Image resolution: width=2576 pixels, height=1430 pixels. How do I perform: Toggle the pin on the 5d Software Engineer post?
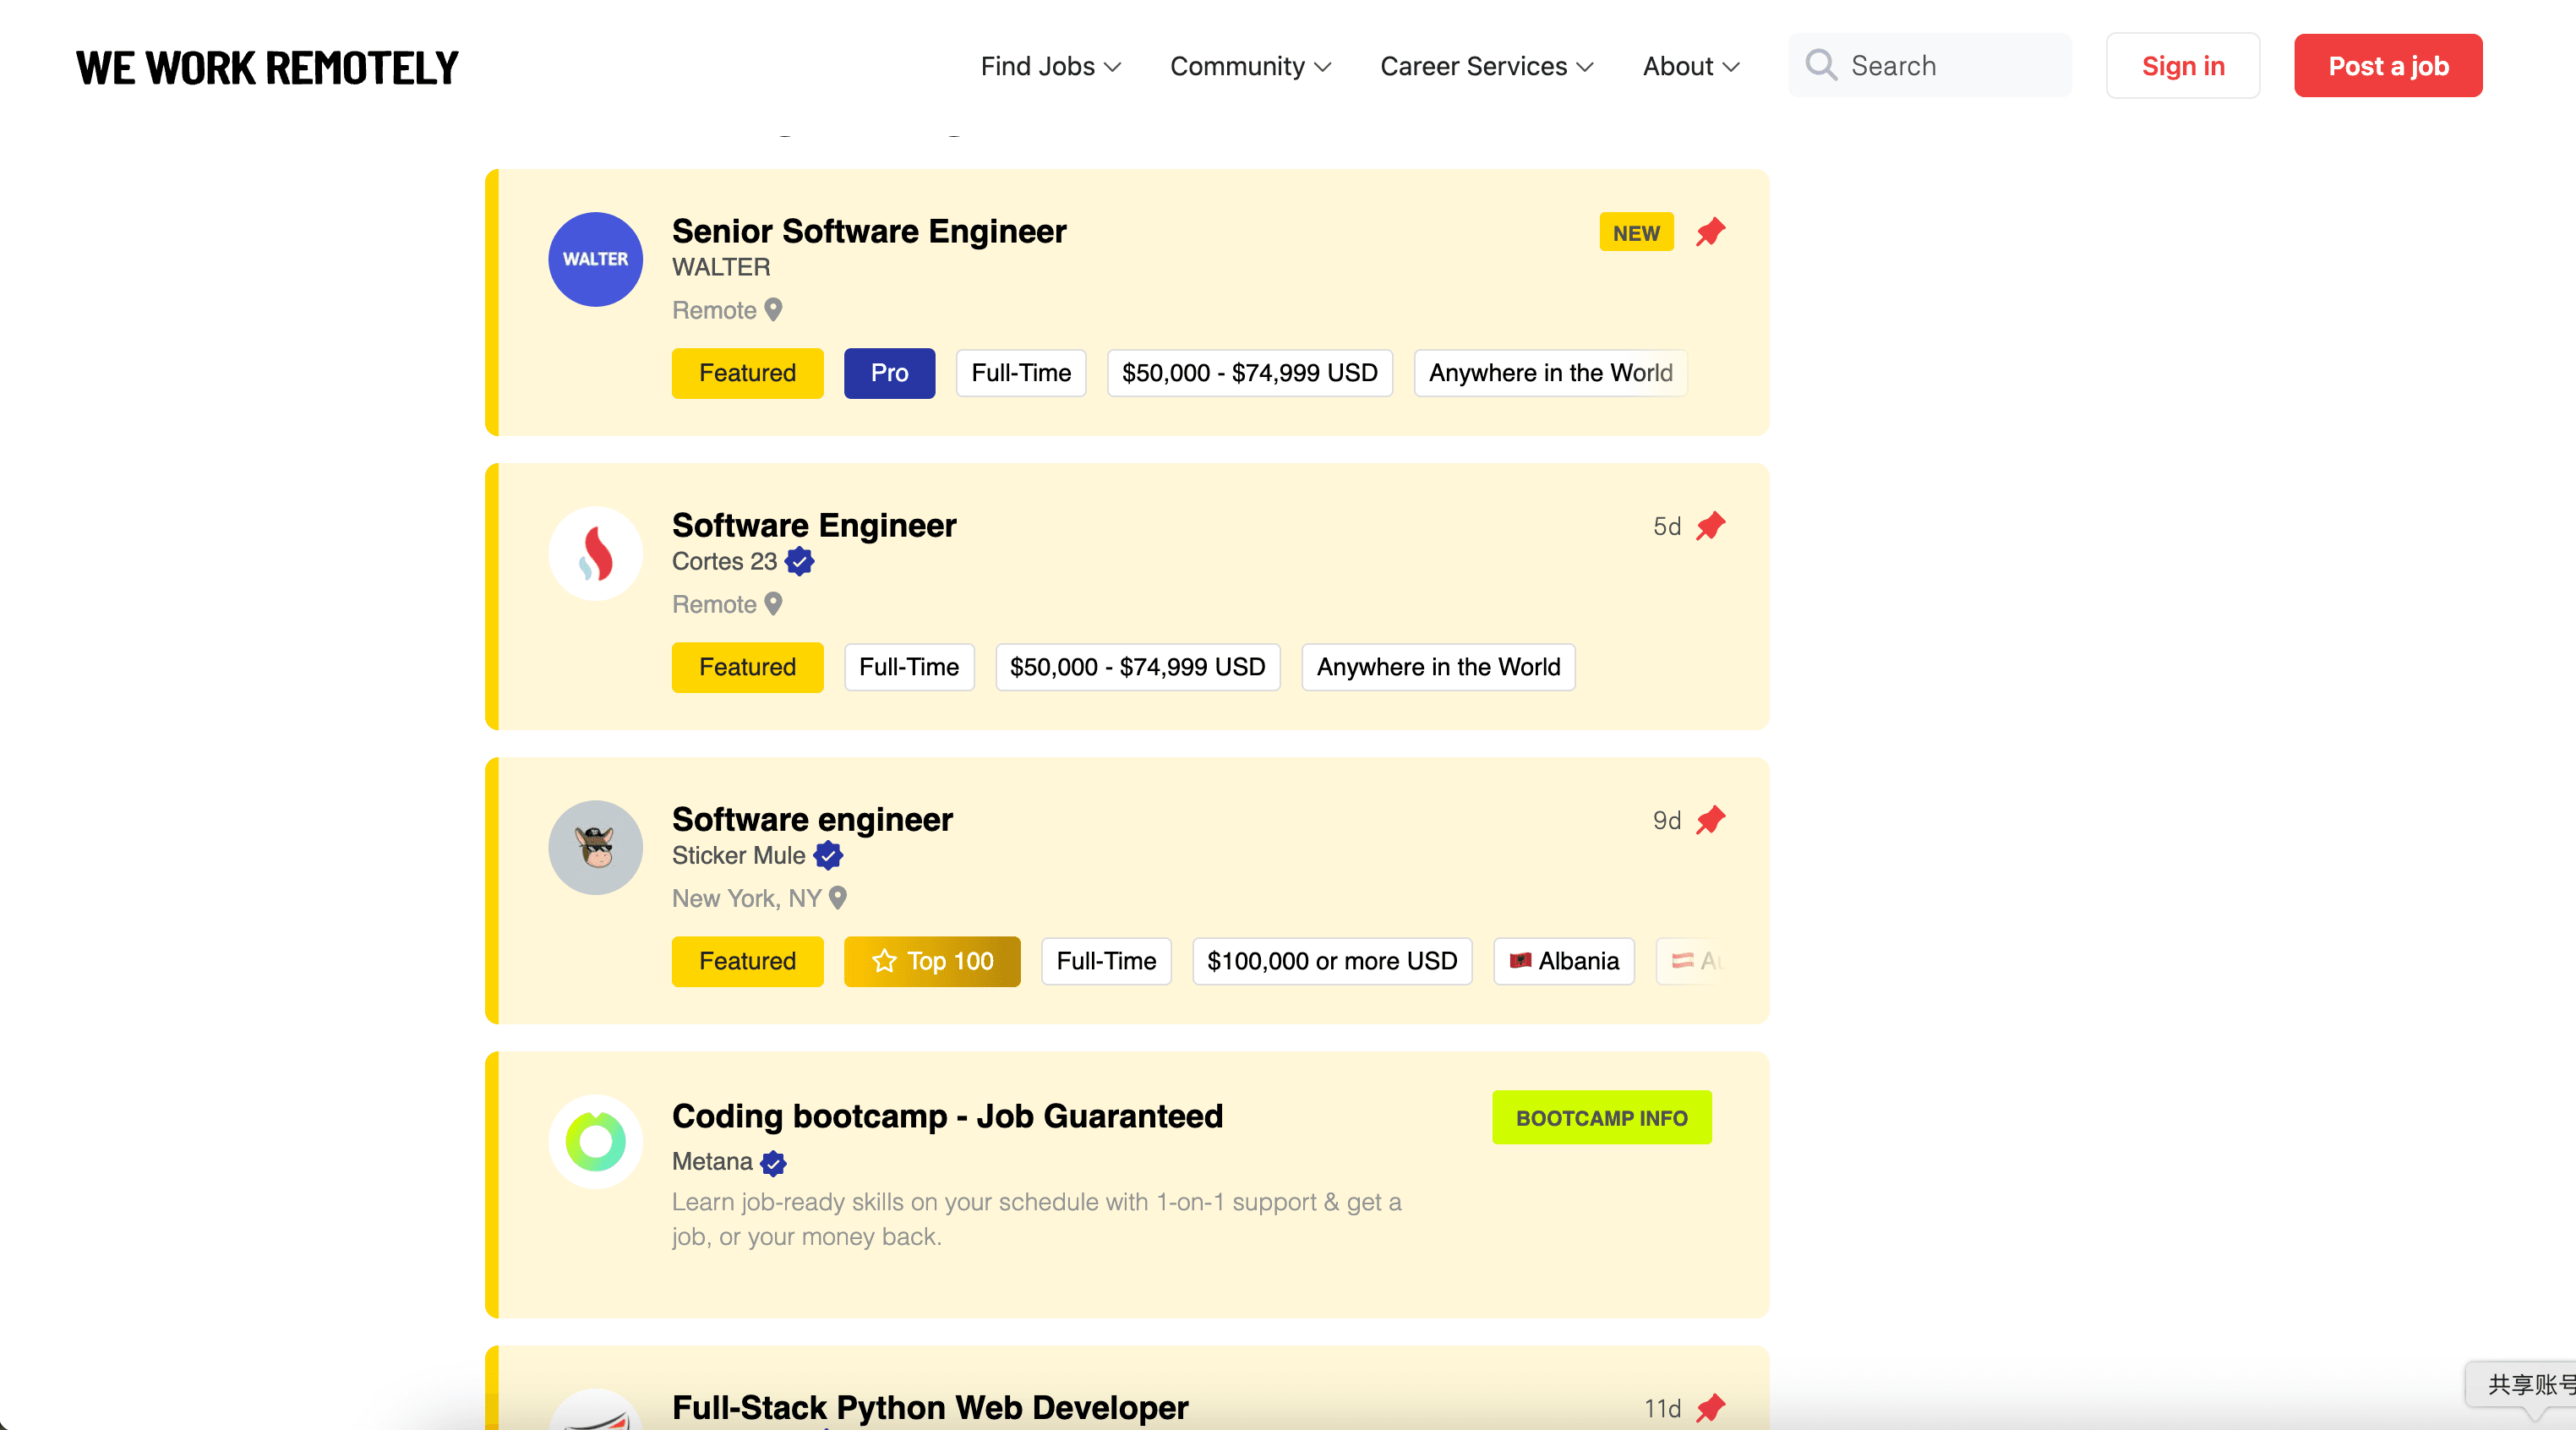[1712, 526]
